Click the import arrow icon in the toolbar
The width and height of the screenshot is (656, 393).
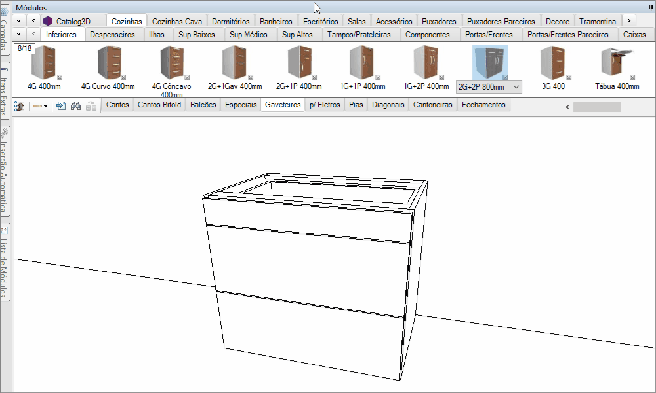click(61, 105)
